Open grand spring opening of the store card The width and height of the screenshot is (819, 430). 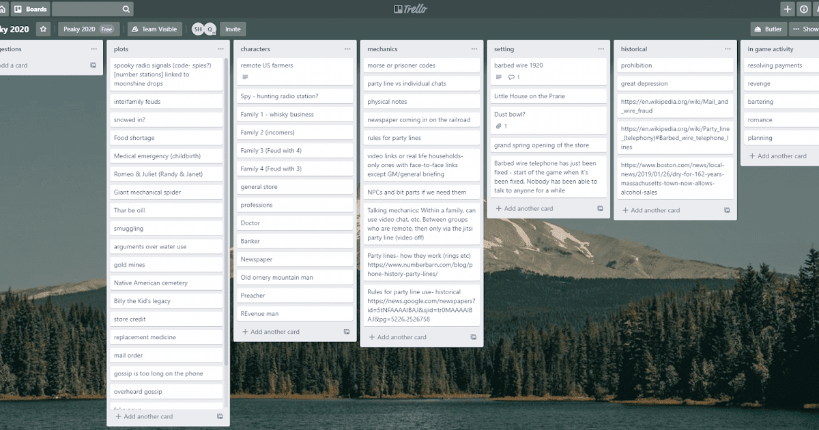(x=549, y=145)
